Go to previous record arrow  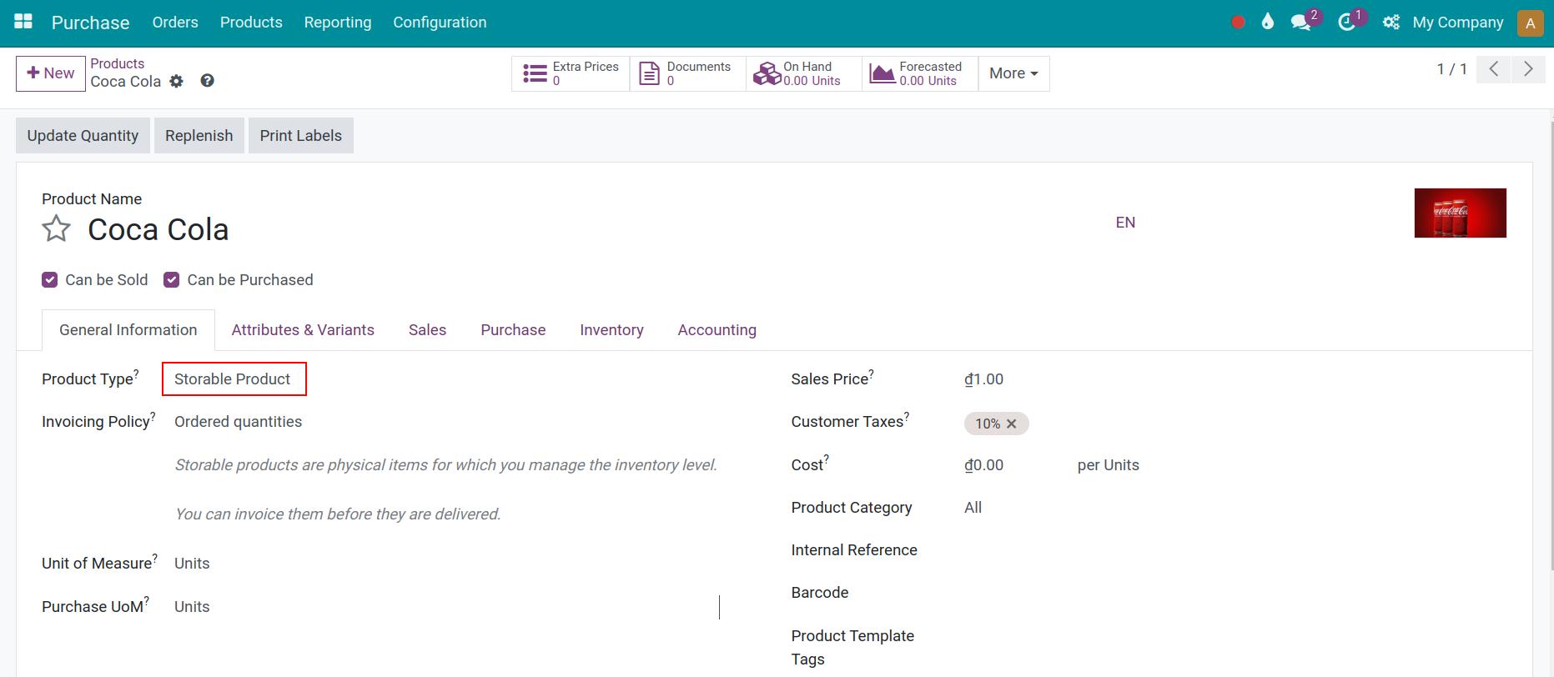coord(1493,69)
